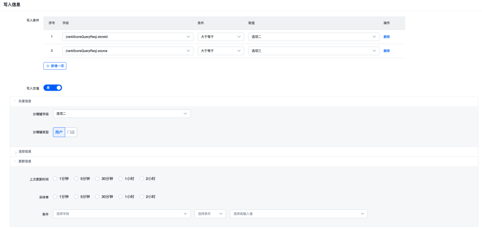Open the 选择条件 dropdown
Viewport: 482px width, 230px height.
click(x=210, y=214)
